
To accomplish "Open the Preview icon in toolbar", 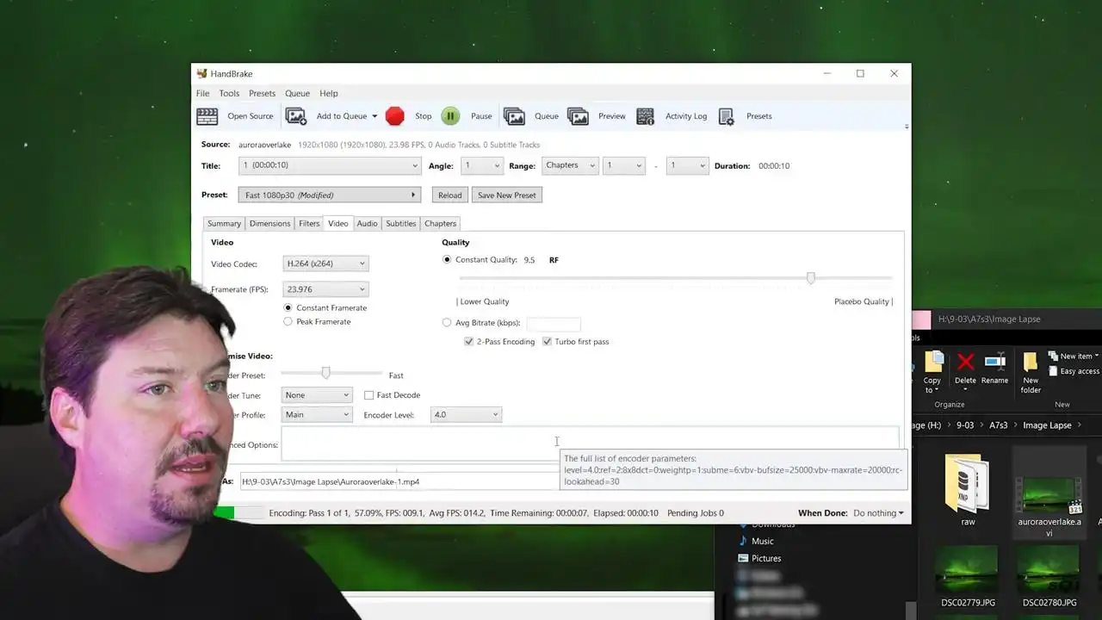I will [578, 116].
